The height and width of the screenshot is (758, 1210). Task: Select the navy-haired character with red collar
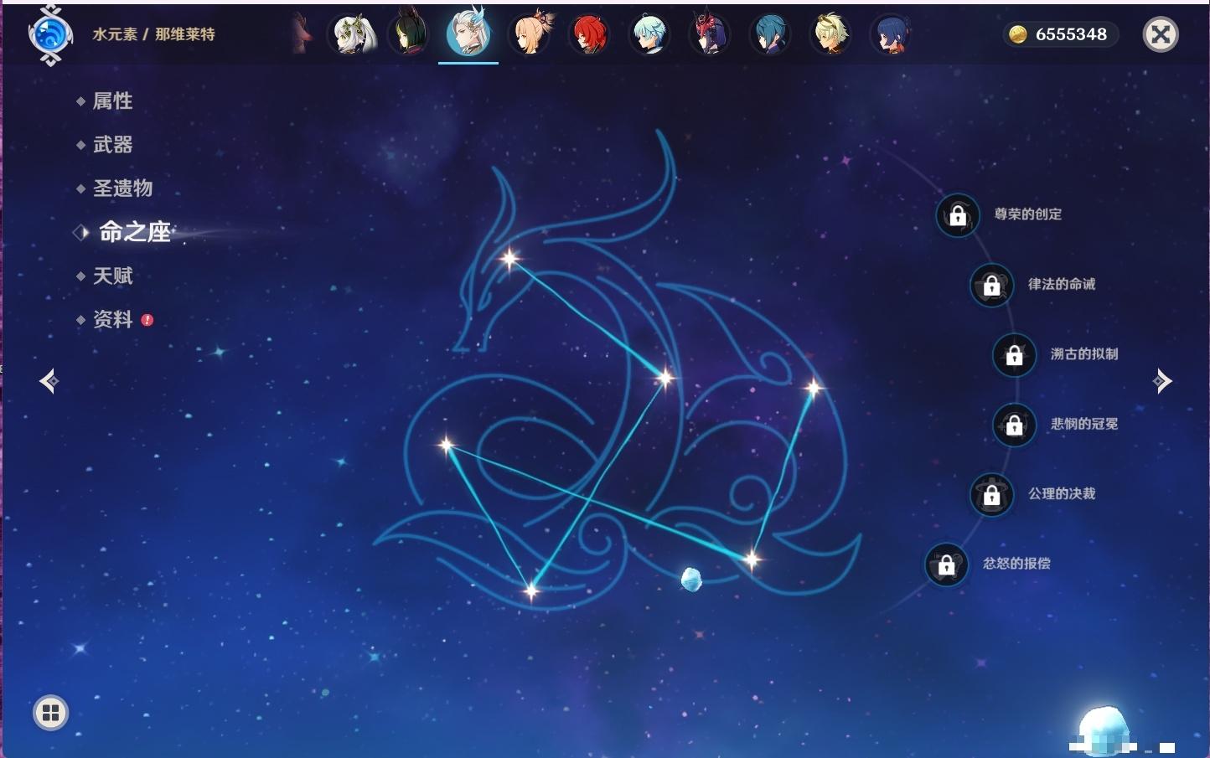tap(891, 34)
